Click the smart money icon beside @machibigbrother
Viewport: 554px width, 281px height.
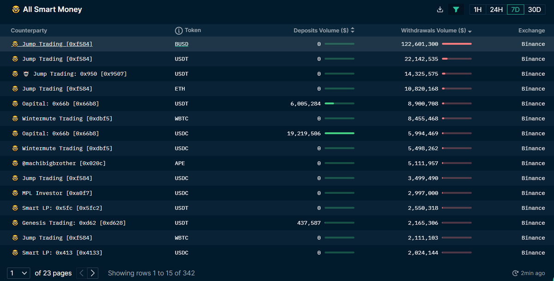(x=15, y=163)
